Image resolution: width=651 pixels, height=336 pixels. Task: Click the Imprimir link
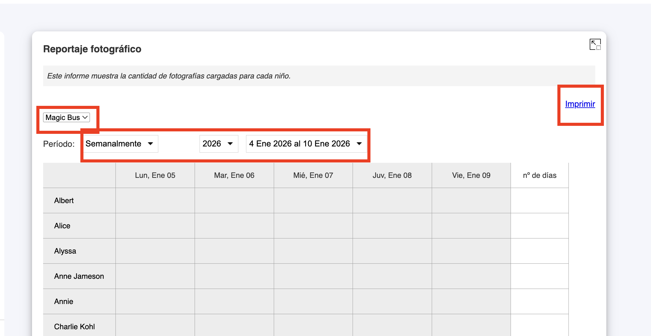pos(580,104)
